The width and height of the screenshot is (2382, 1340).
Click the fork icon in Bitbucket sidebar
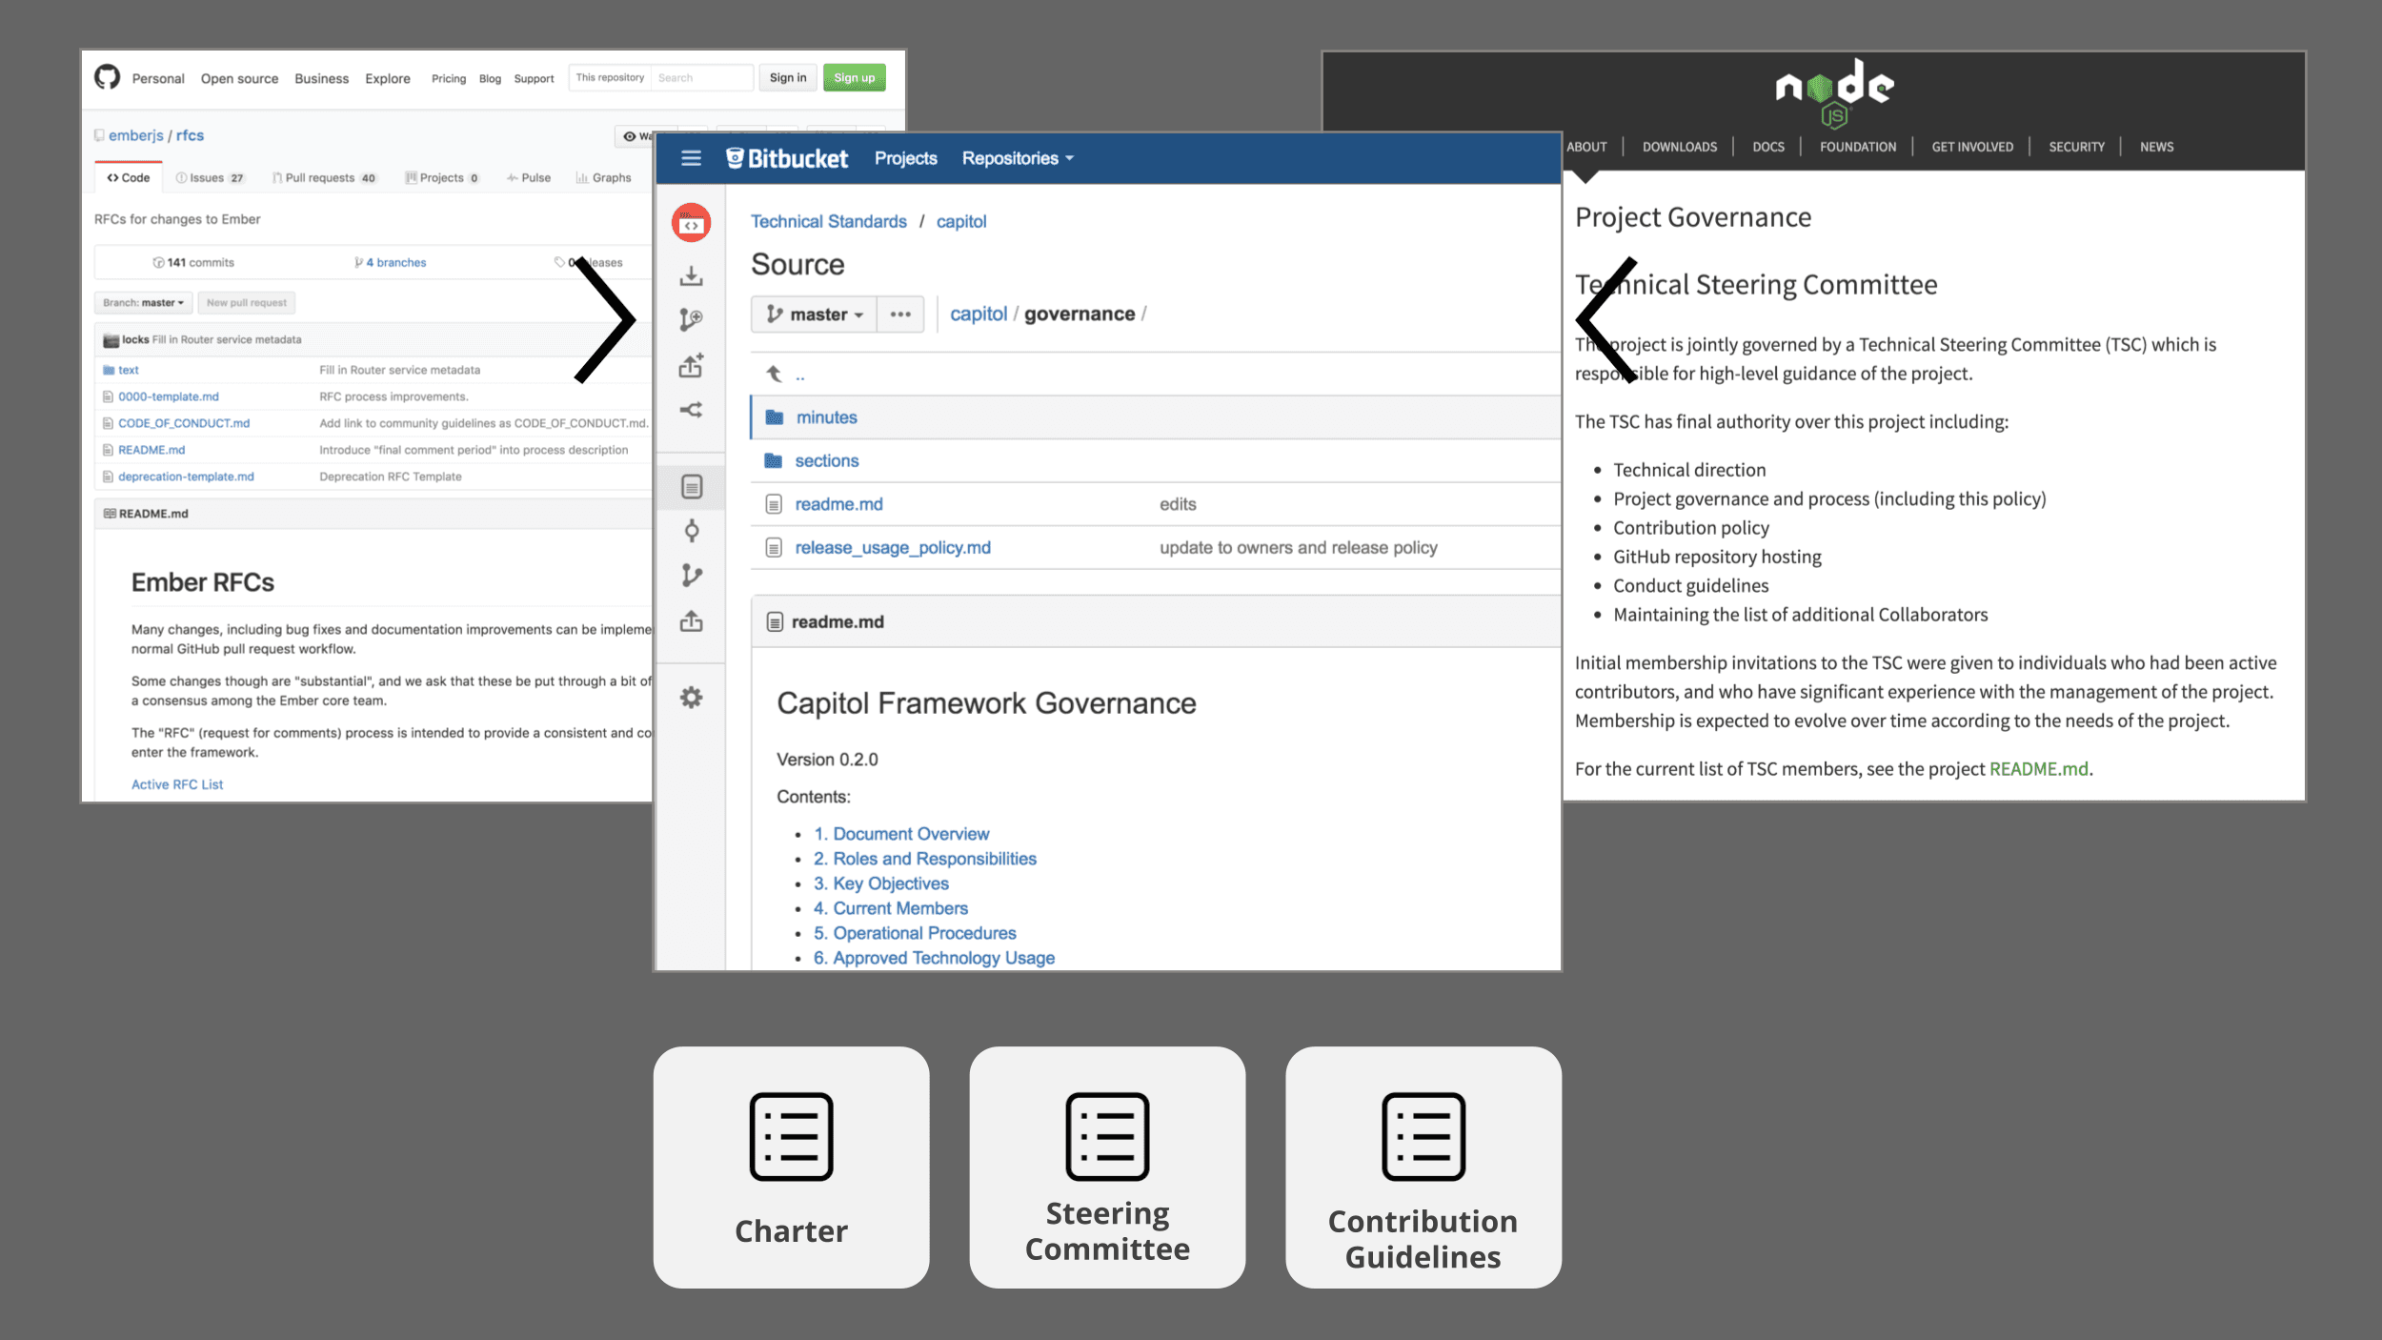(x=691, y=410)
